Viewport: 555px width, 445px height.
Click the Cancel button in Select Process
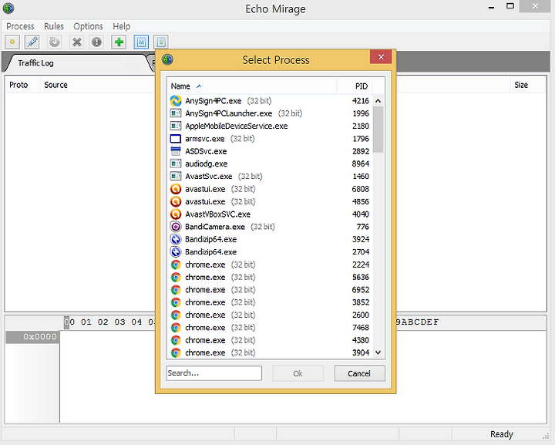pos(359,373)
